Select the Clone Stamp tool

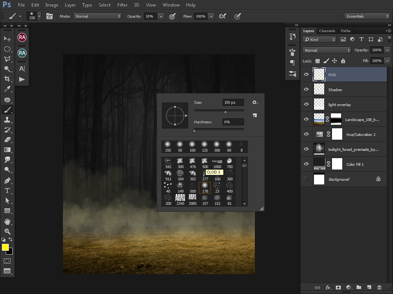tap(7, 120)
